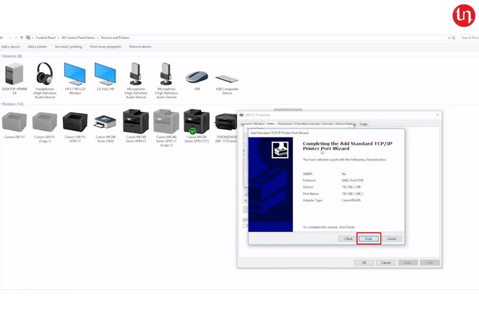Viewport: 479px width, 319px height.
Task: Refresh the Devices and Printers address bar
Action: tap(454, 38)
